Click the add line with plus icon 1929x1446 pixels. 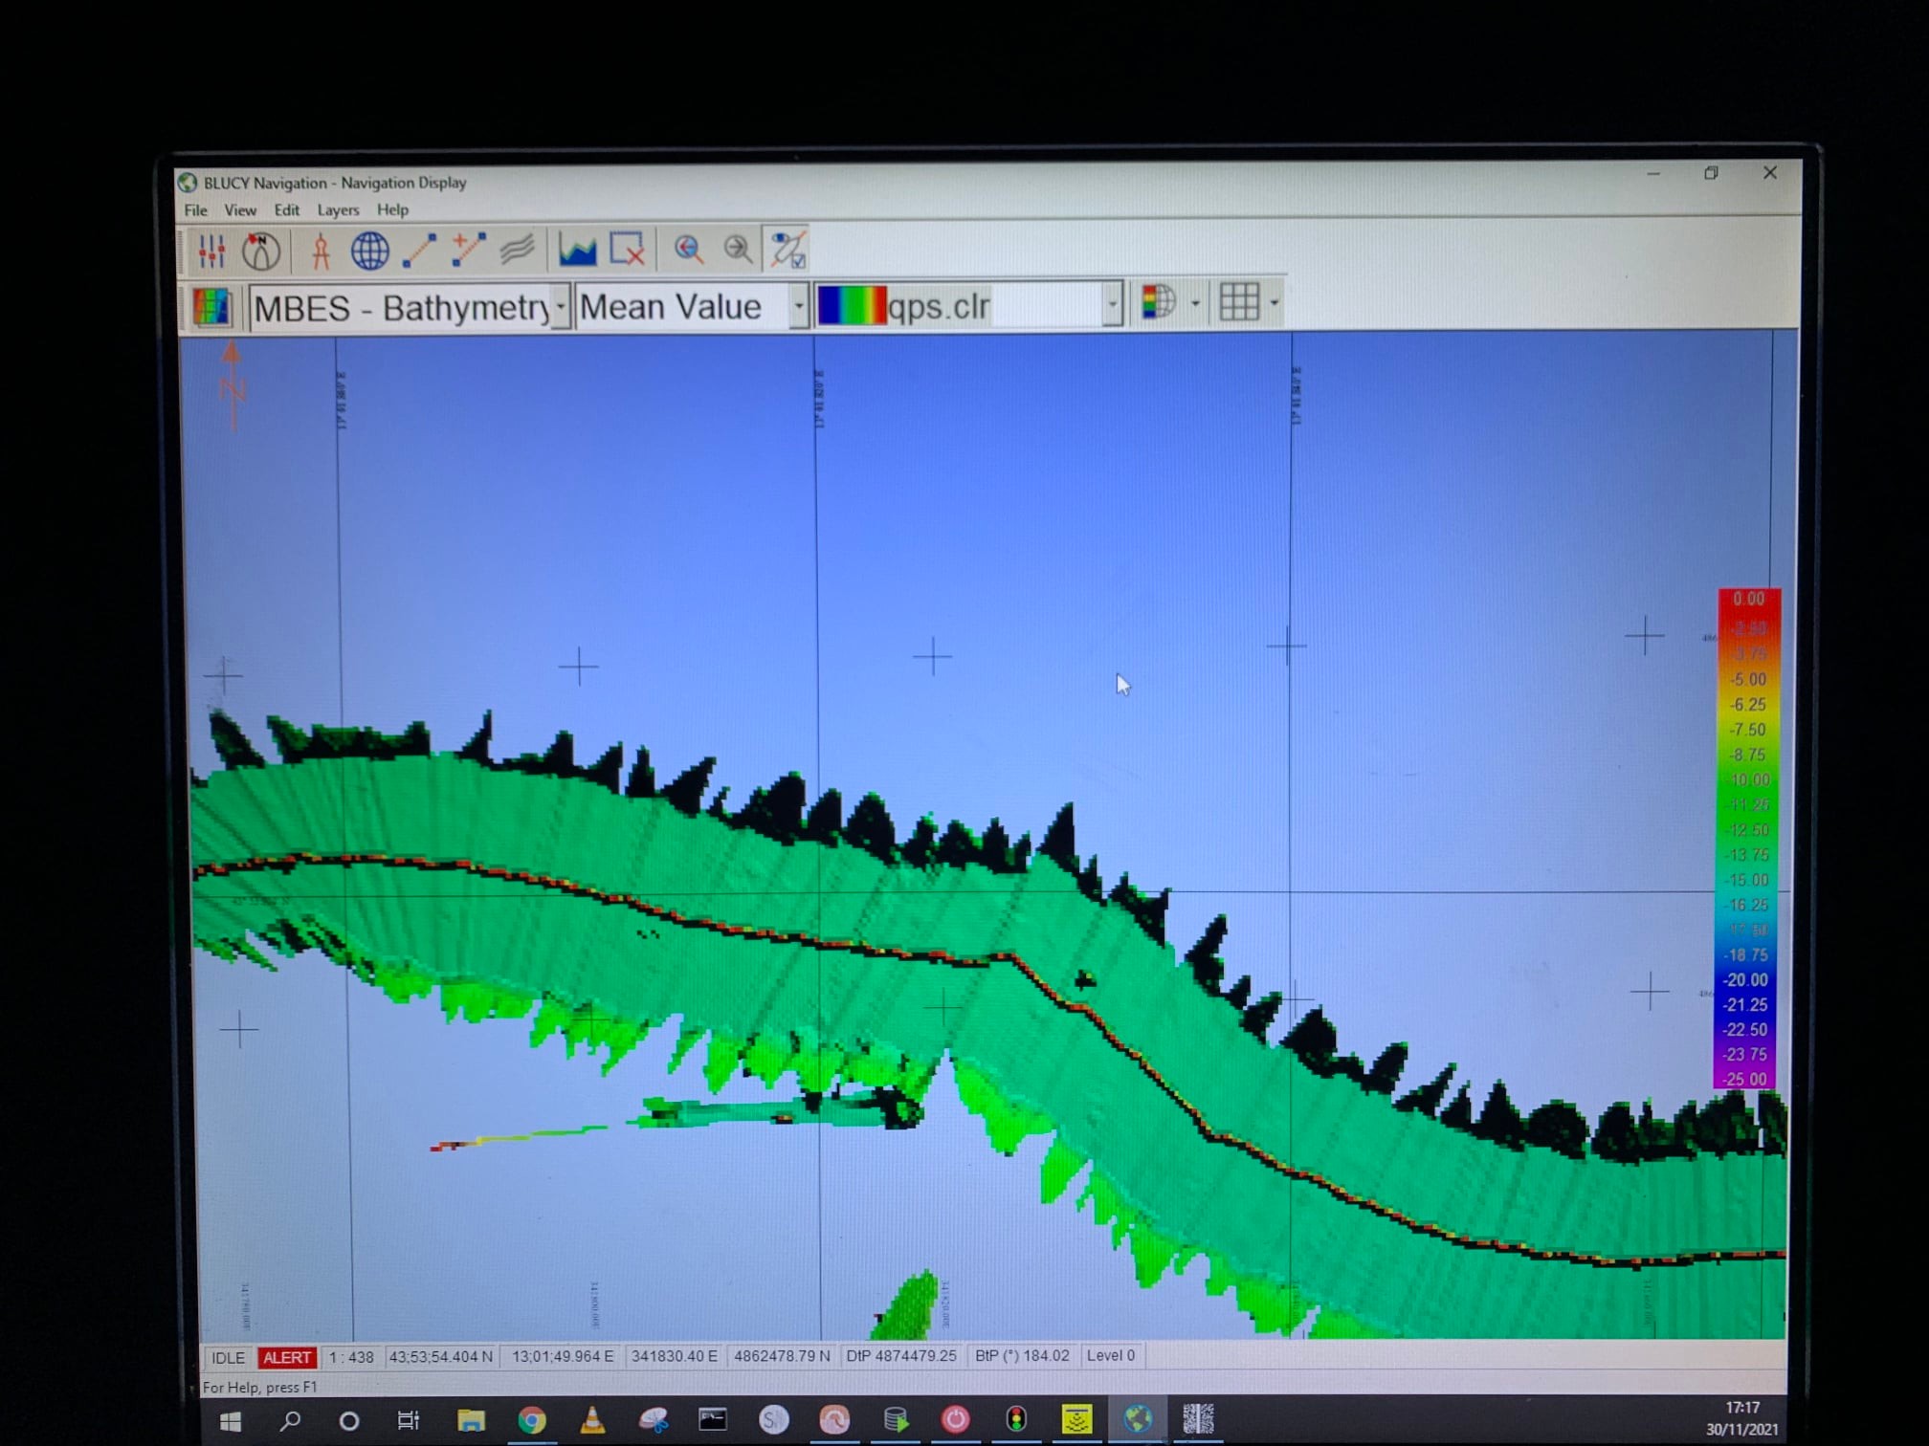click(x=468, y=251)
